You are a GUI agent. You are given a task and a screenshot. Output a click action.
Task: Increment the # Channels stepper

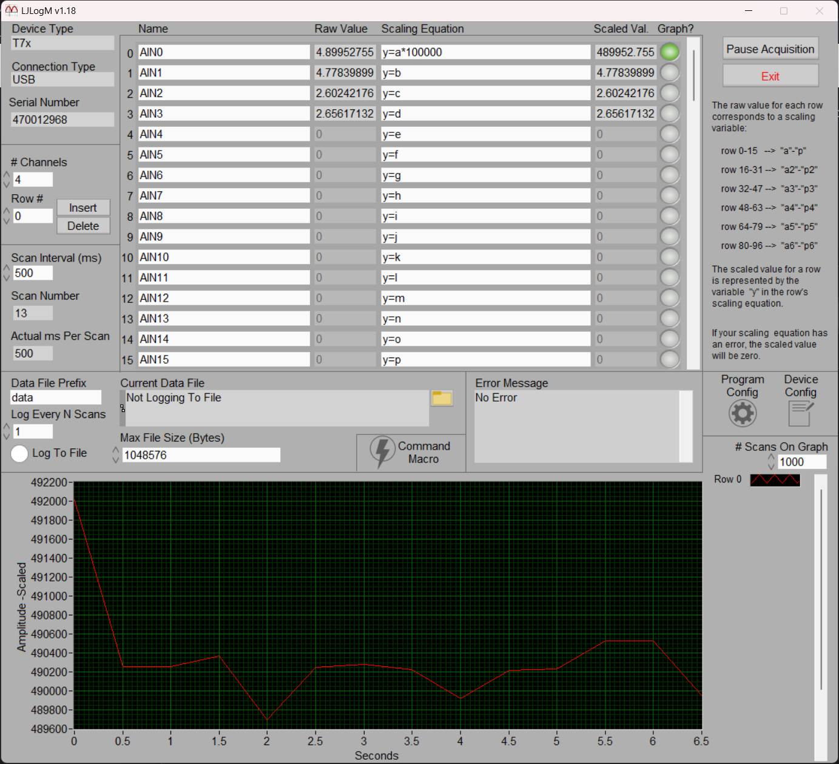[x=7, y=175]
